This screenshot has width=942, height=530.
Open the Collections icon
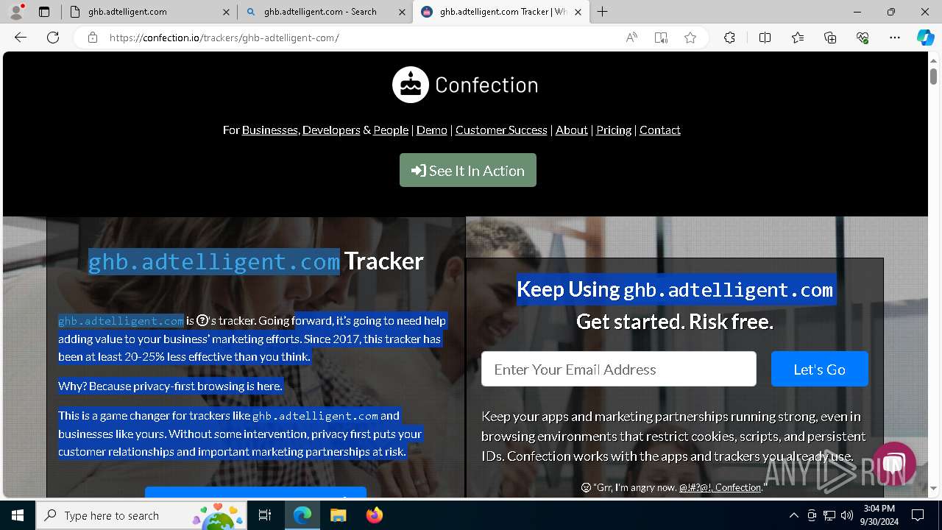tap(830, 38)
